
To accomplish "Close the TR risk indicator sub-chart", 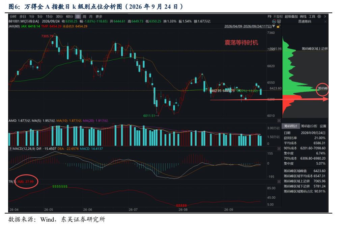I will pyautogui.click(x=279, y=182).
